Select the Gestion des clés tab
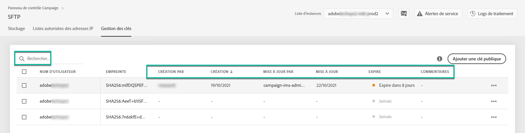This screenshot has height=133, width=525. click(x=116, y=28)
